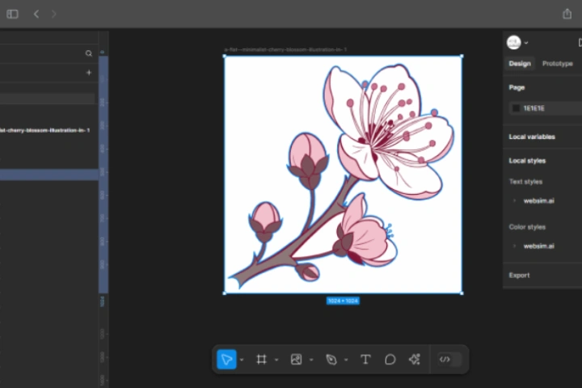This screenshot has width=582, height=388.
Task: Select the Image/Shape tool
Action: point(296,360)
